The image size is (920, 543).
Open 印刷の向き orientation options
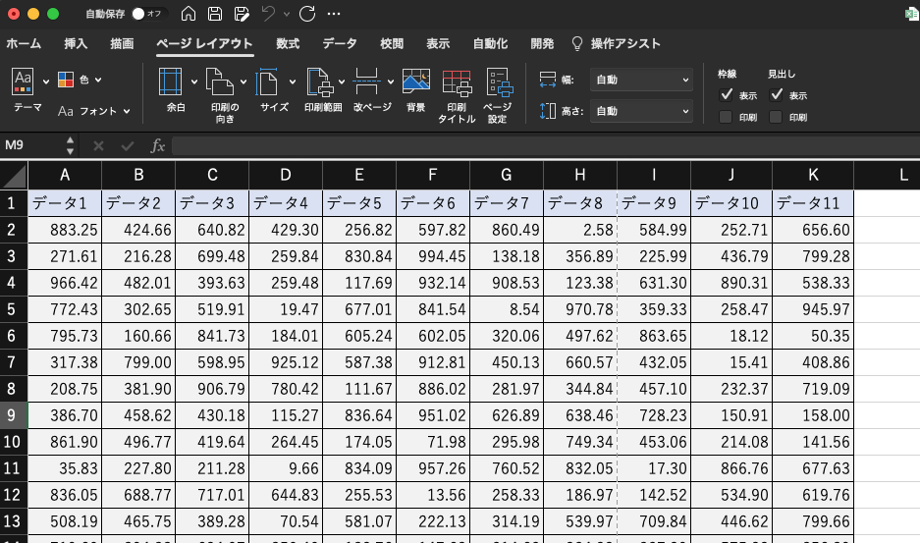coord(224,82)
